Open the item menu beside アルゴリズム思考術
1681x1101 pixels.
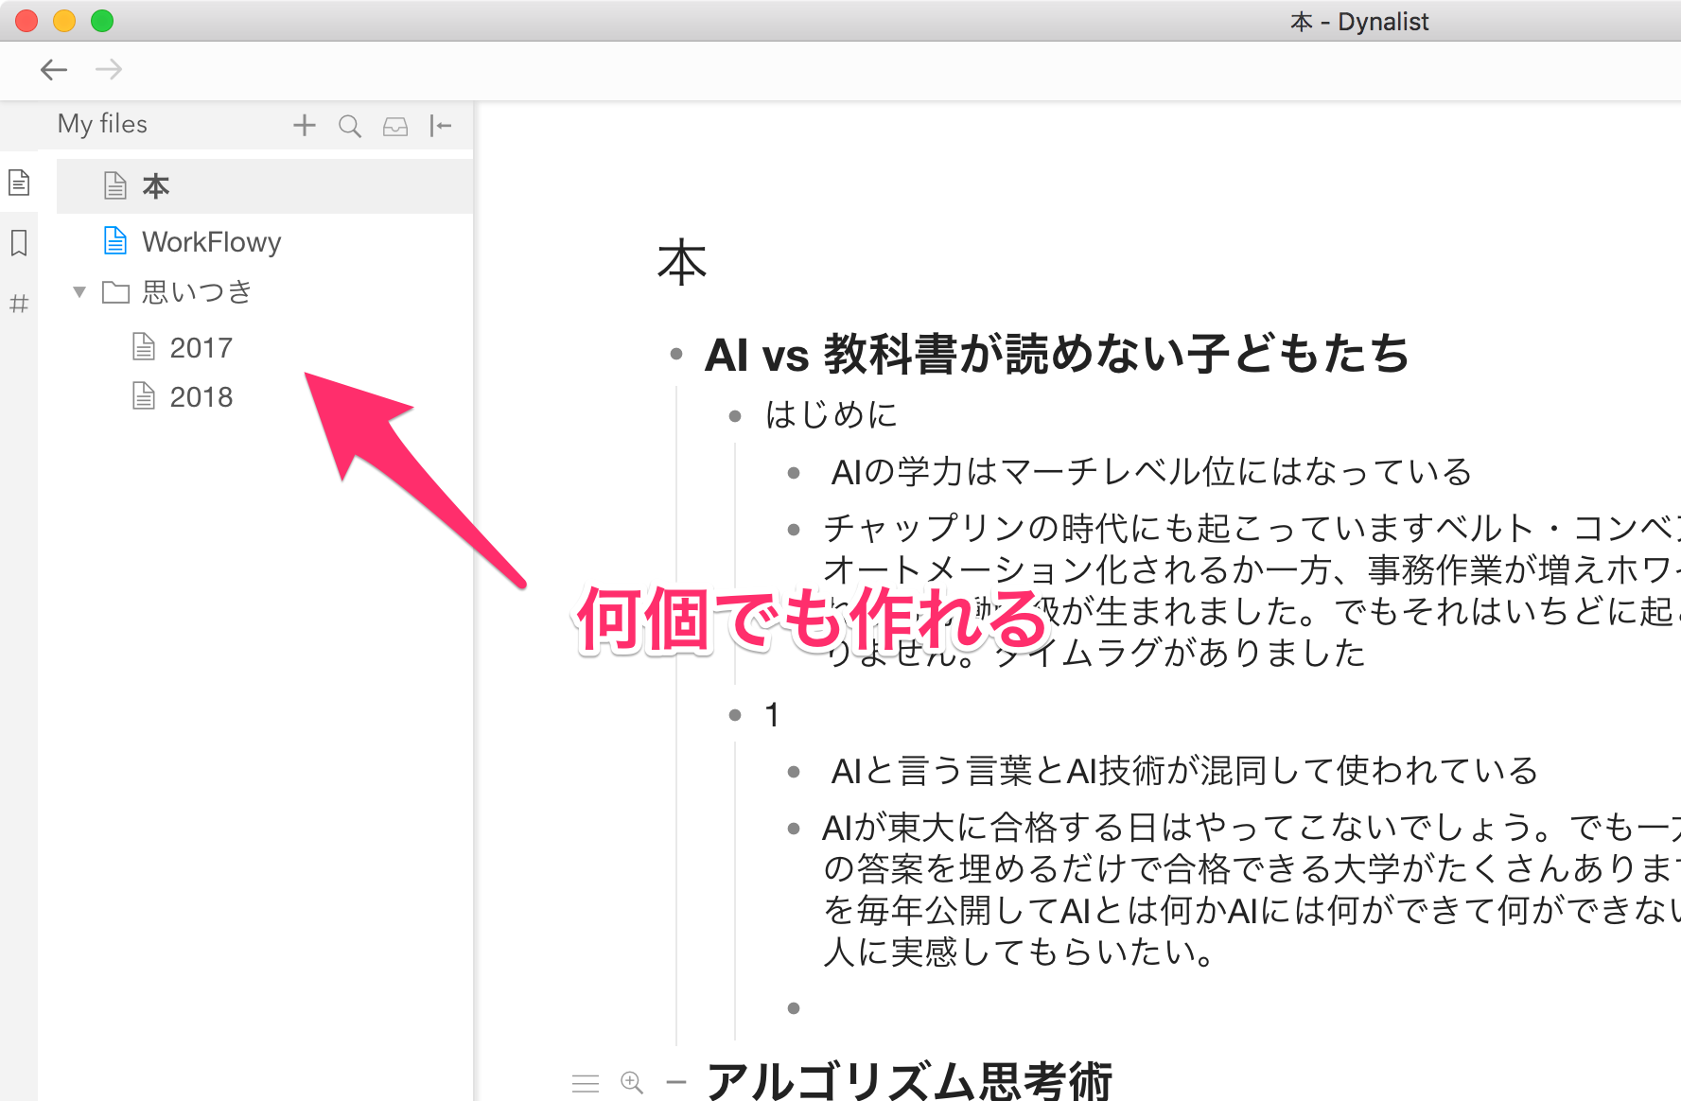tap(586, 1083)
